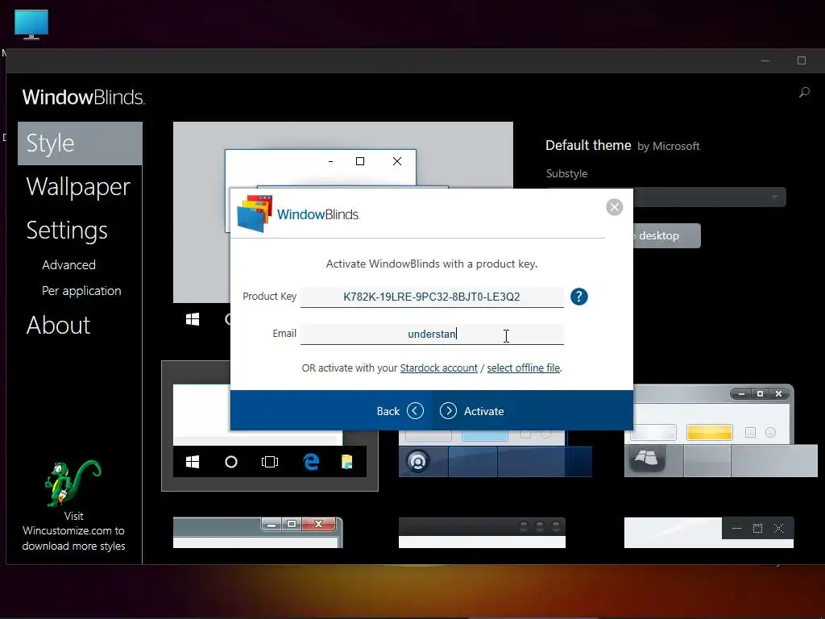Click the Back arrow circle icon
The width and height of the screenshot is (825, 619).
tap(415, 410)
